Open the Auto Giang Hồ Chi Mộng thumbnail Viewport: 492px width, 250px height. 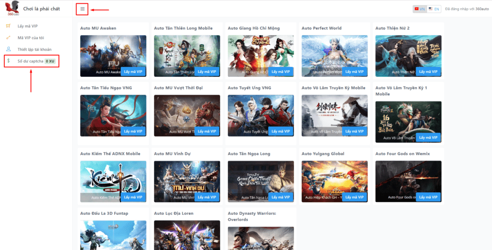(261, 56)
